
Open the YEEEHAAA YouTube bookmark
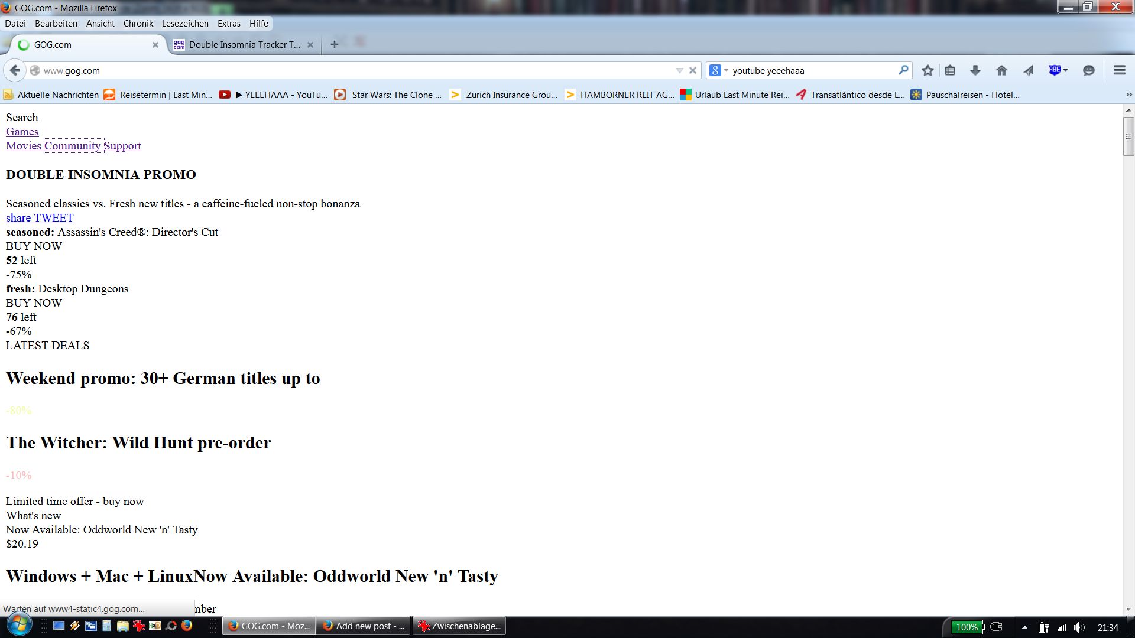coord(273,95)
